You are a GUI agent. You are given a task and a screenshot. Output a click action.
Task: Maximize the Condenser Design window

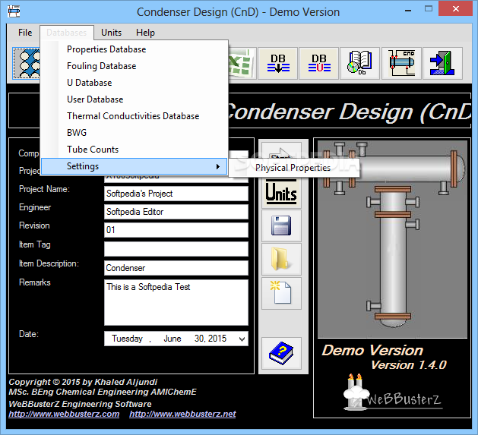click(429, 9)
